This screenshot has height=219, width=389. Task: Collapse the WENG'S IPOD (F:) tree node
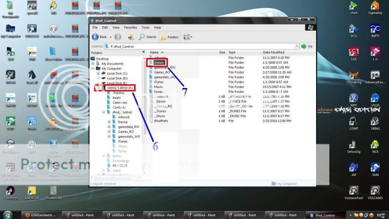click(98, 88)
